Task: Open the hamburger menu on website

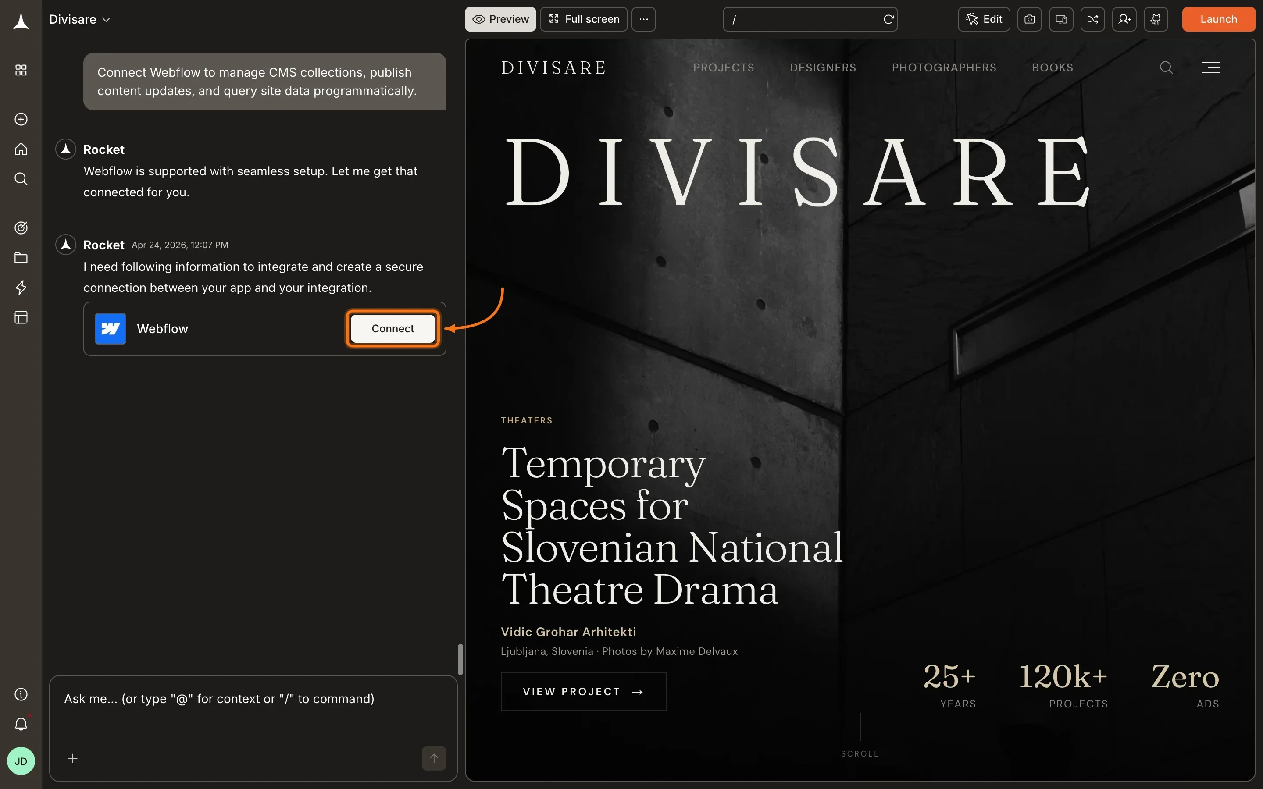Action: pos(1211,68)
